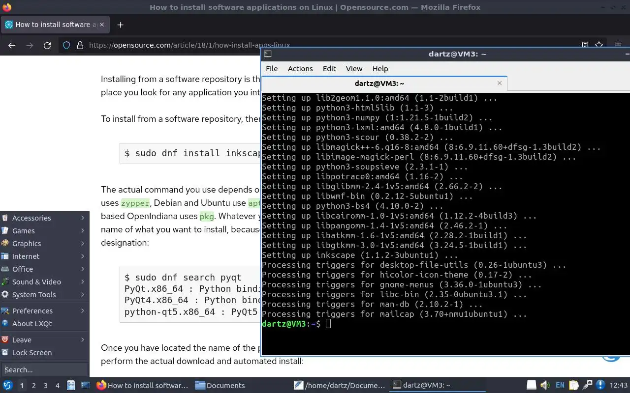The image size is (630, 393).
Task: Focus the Firefox URL address bar
Action: tap(189, 45)
